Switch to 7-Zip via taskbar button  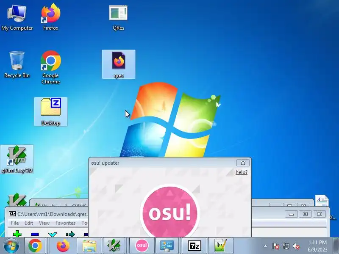tap(195, 246)
